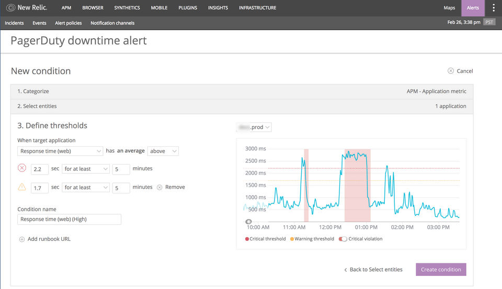Open the .prod application dropdown
Screen dimensions: 502x289
point(254,127)
